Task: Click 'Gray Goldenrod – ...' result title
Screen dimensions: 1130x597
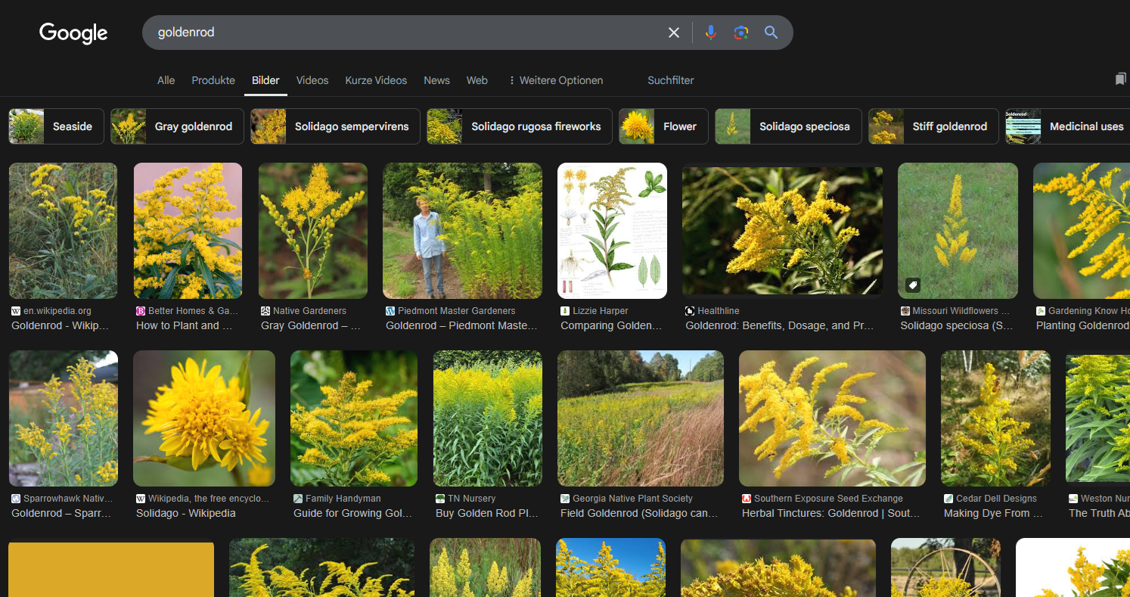Action: click(311, 325)
